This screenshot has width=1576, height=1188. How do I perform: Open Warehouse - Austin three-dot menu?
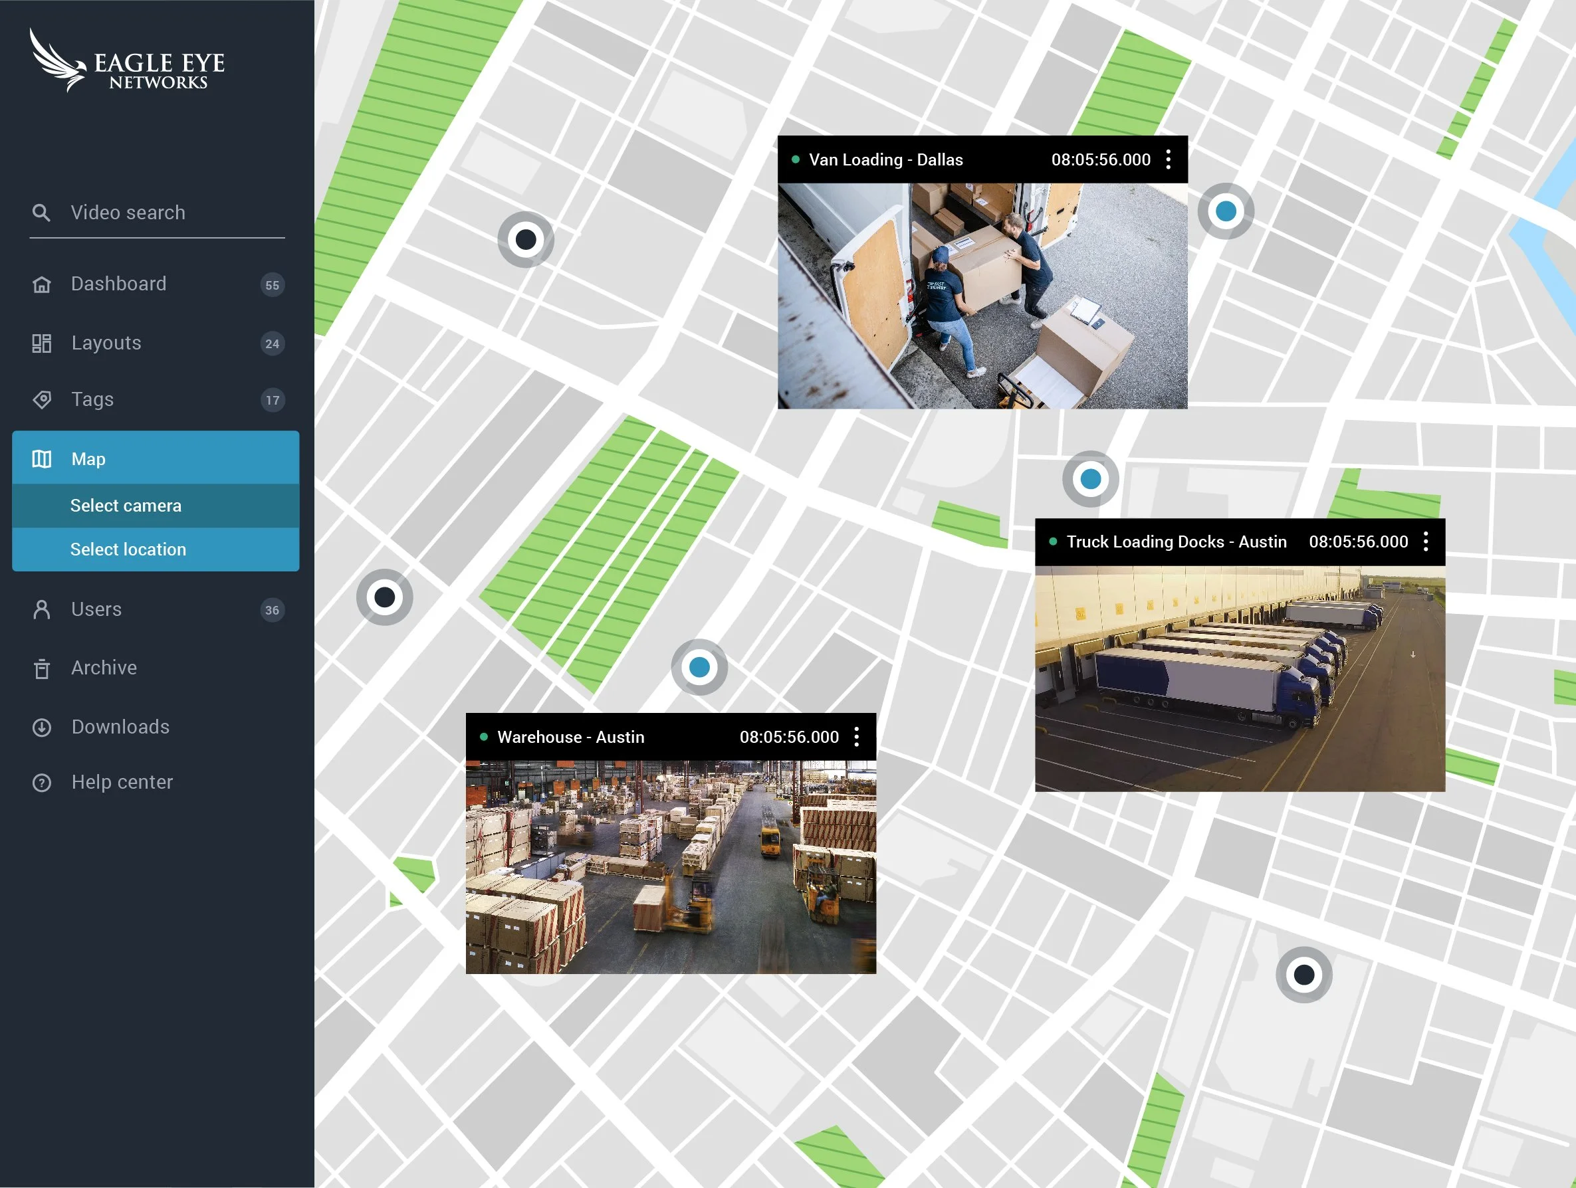tap(856, 737)
